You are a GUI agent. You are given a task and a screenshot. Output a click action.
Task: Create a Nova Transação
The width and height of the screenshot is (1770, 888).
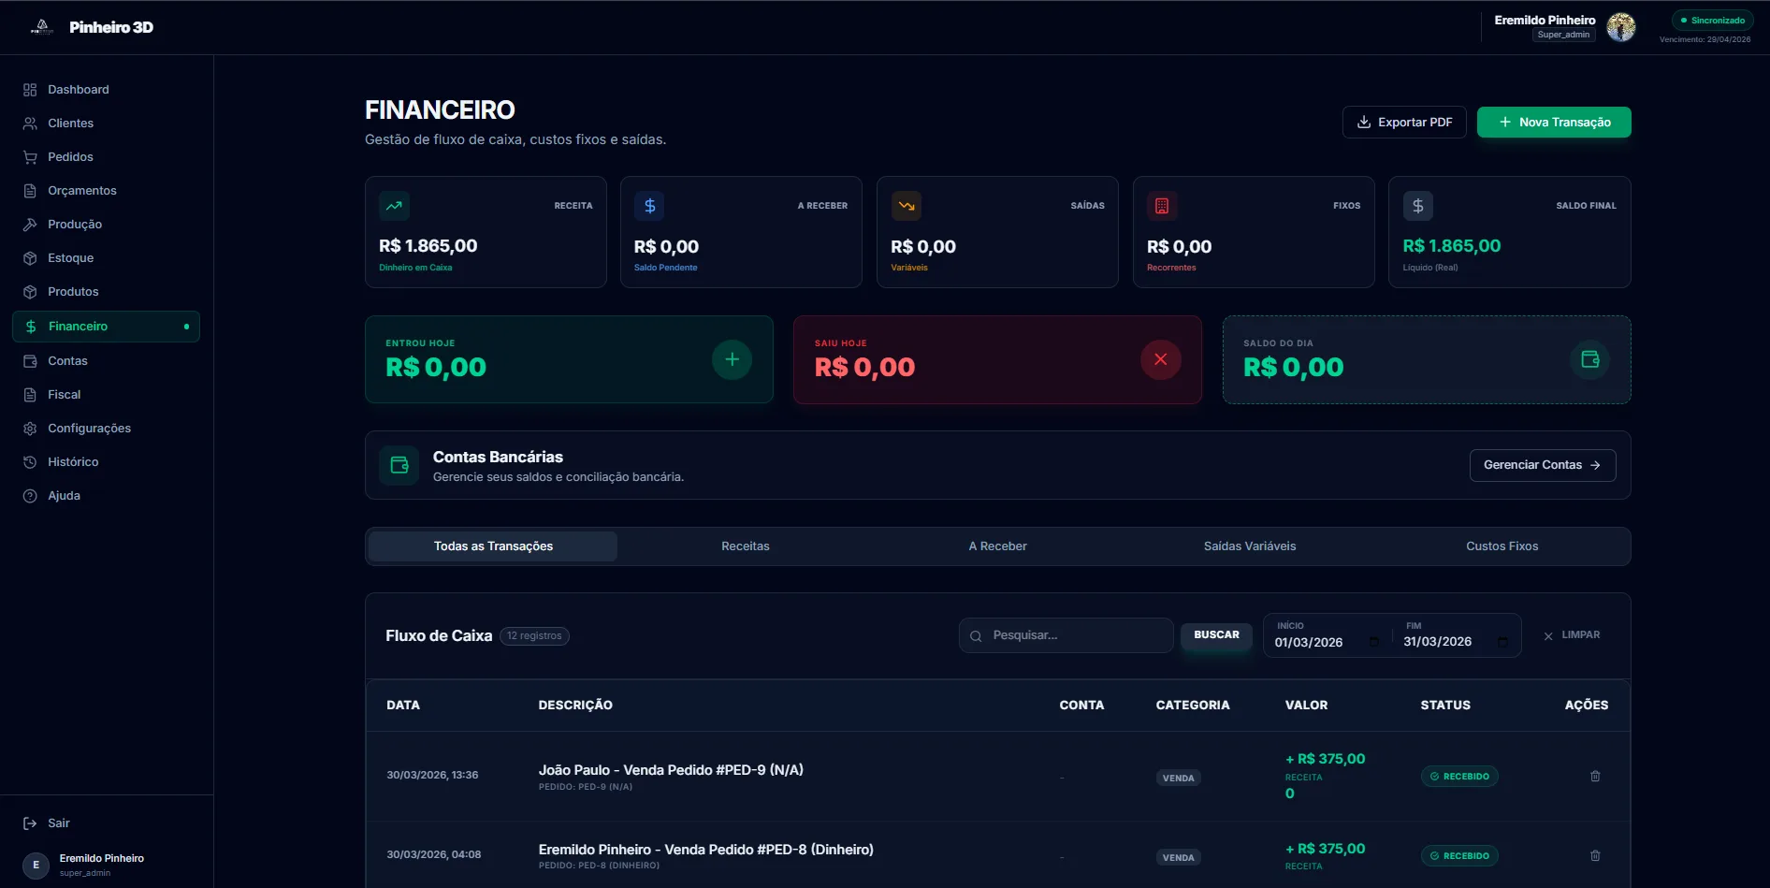pos(1554,123)
